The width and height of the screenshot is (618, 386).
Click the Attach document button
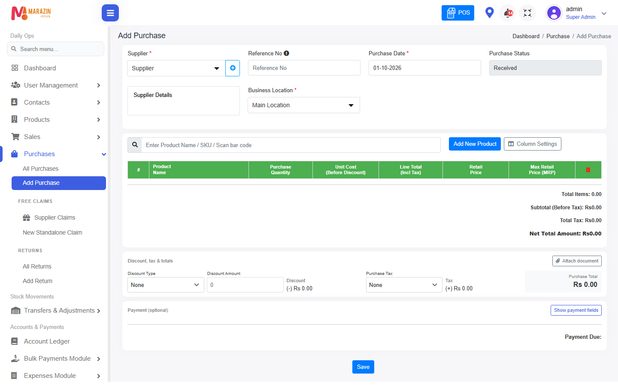click(577, 261)
